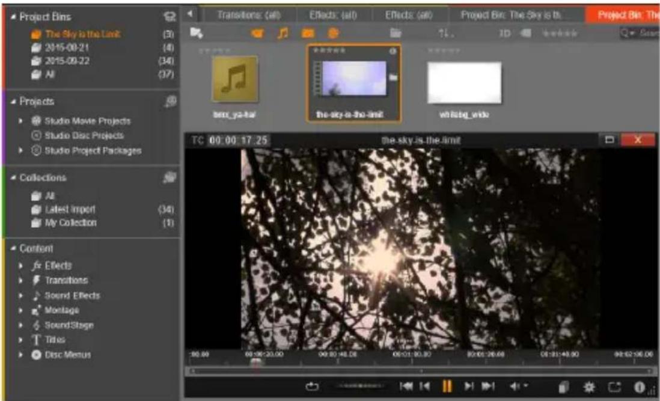Click the Projects section header icon

[x=170, y=102]
